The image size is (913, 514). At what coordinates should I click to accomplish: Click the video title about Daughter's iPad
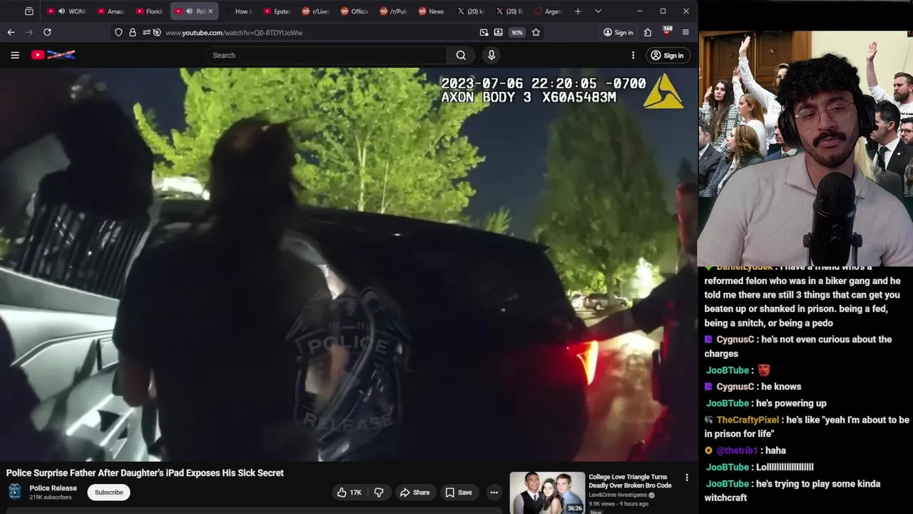click(x=145, y=473)
